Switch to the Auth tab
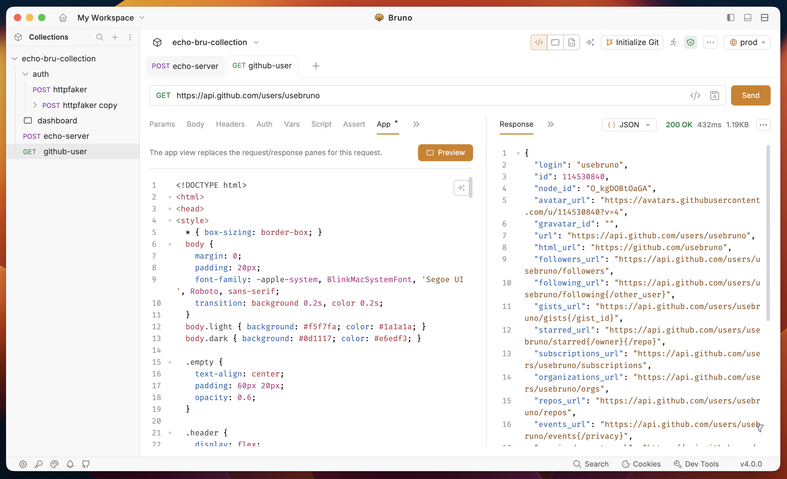 [264, 124]
